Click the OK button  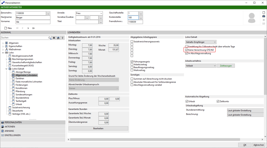pos(245,145)
